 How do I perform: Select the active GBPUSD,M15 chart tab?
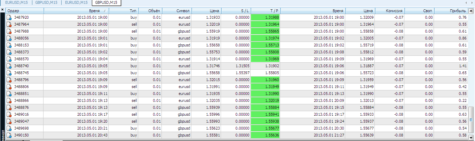[106, 3]
